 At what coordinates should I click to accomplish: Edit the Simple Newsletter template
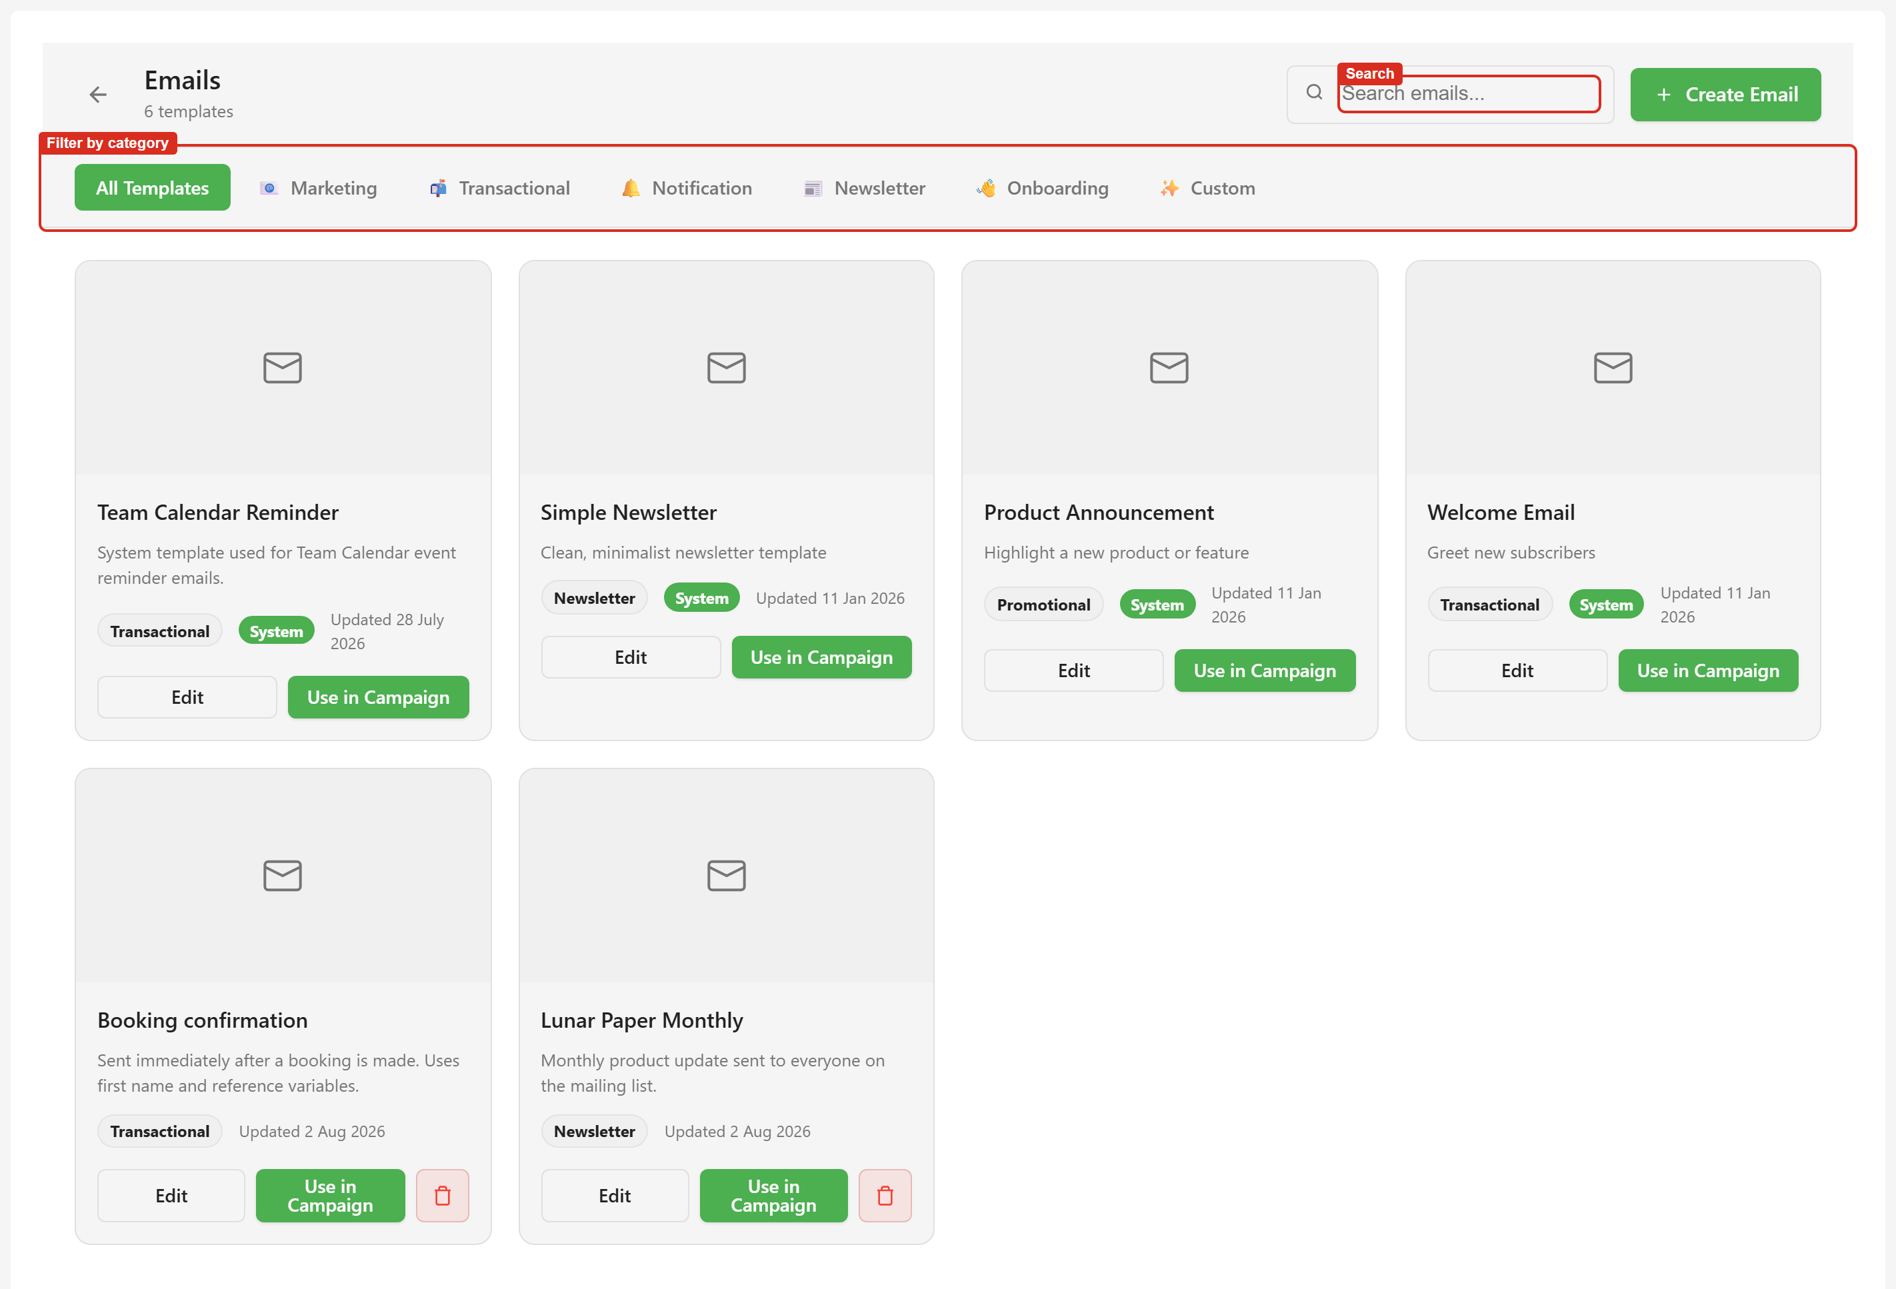point(631,656)
